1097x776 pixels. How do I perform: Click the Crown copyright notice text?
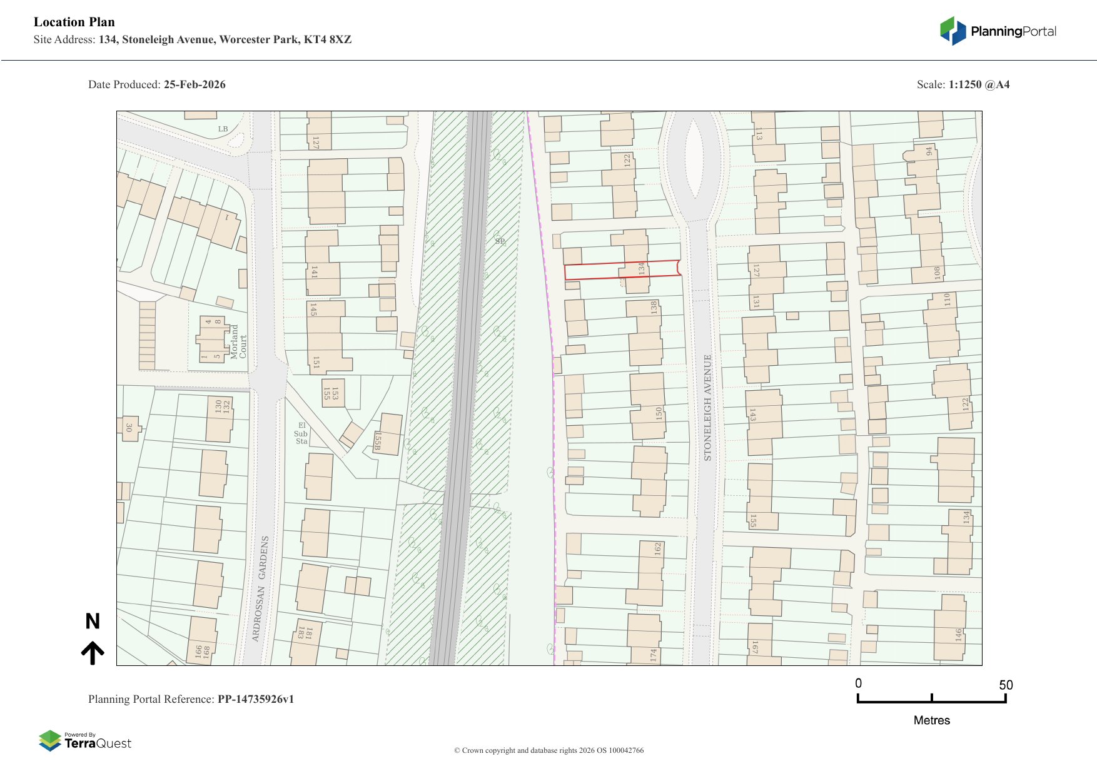[x=548, y=750]
